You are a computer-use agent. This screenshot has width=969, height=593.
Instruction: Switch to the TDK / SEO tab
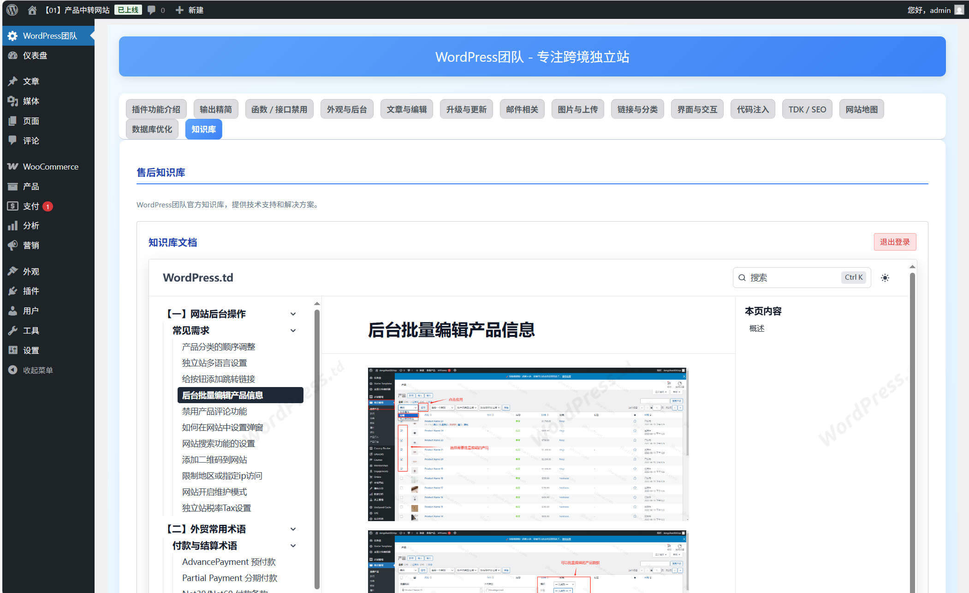tap(807, 109)
